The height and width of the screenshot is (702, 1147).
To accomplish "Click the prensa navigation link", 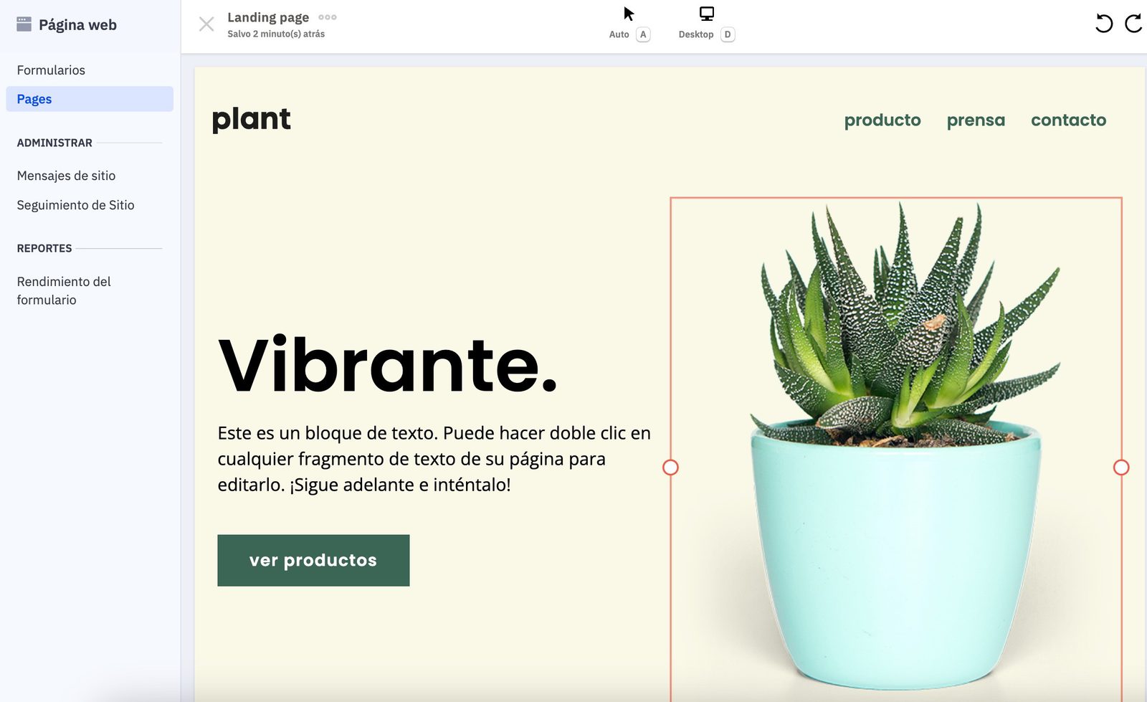I will click(x=976, y=120).
